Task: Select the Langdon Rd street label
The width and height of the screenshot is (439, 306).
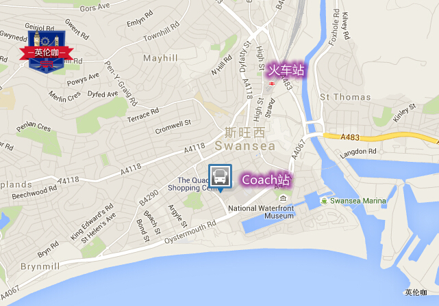Action: click(358, 153)
